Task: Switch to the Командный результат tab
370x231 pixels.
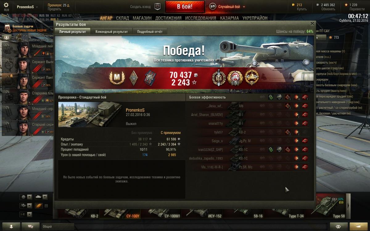Action: (112, 31)
